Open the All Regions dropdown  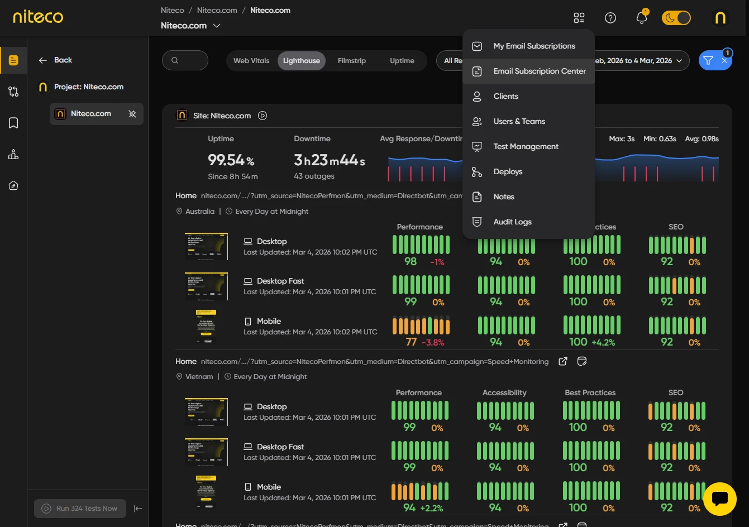coord(451,61)
